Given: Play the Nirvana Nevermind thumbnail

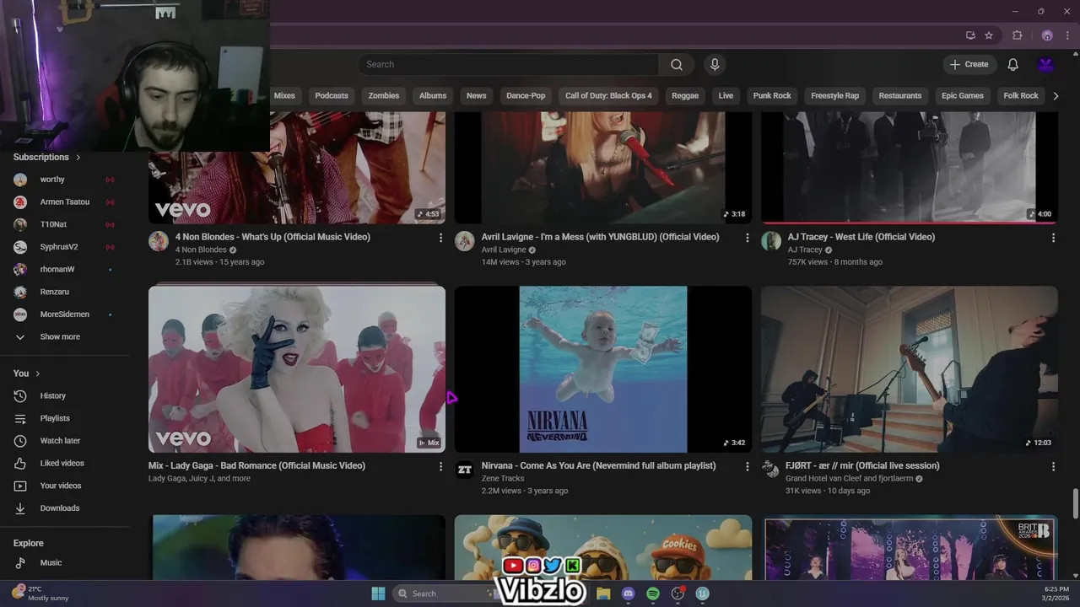Looking at the screenshot, I should click(x=603, y=369).
